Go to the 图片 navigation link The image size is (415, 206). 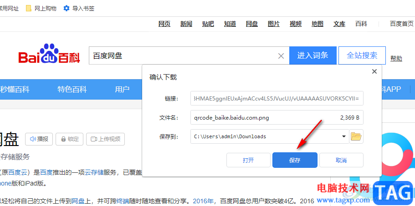click(x=274, y=24)
